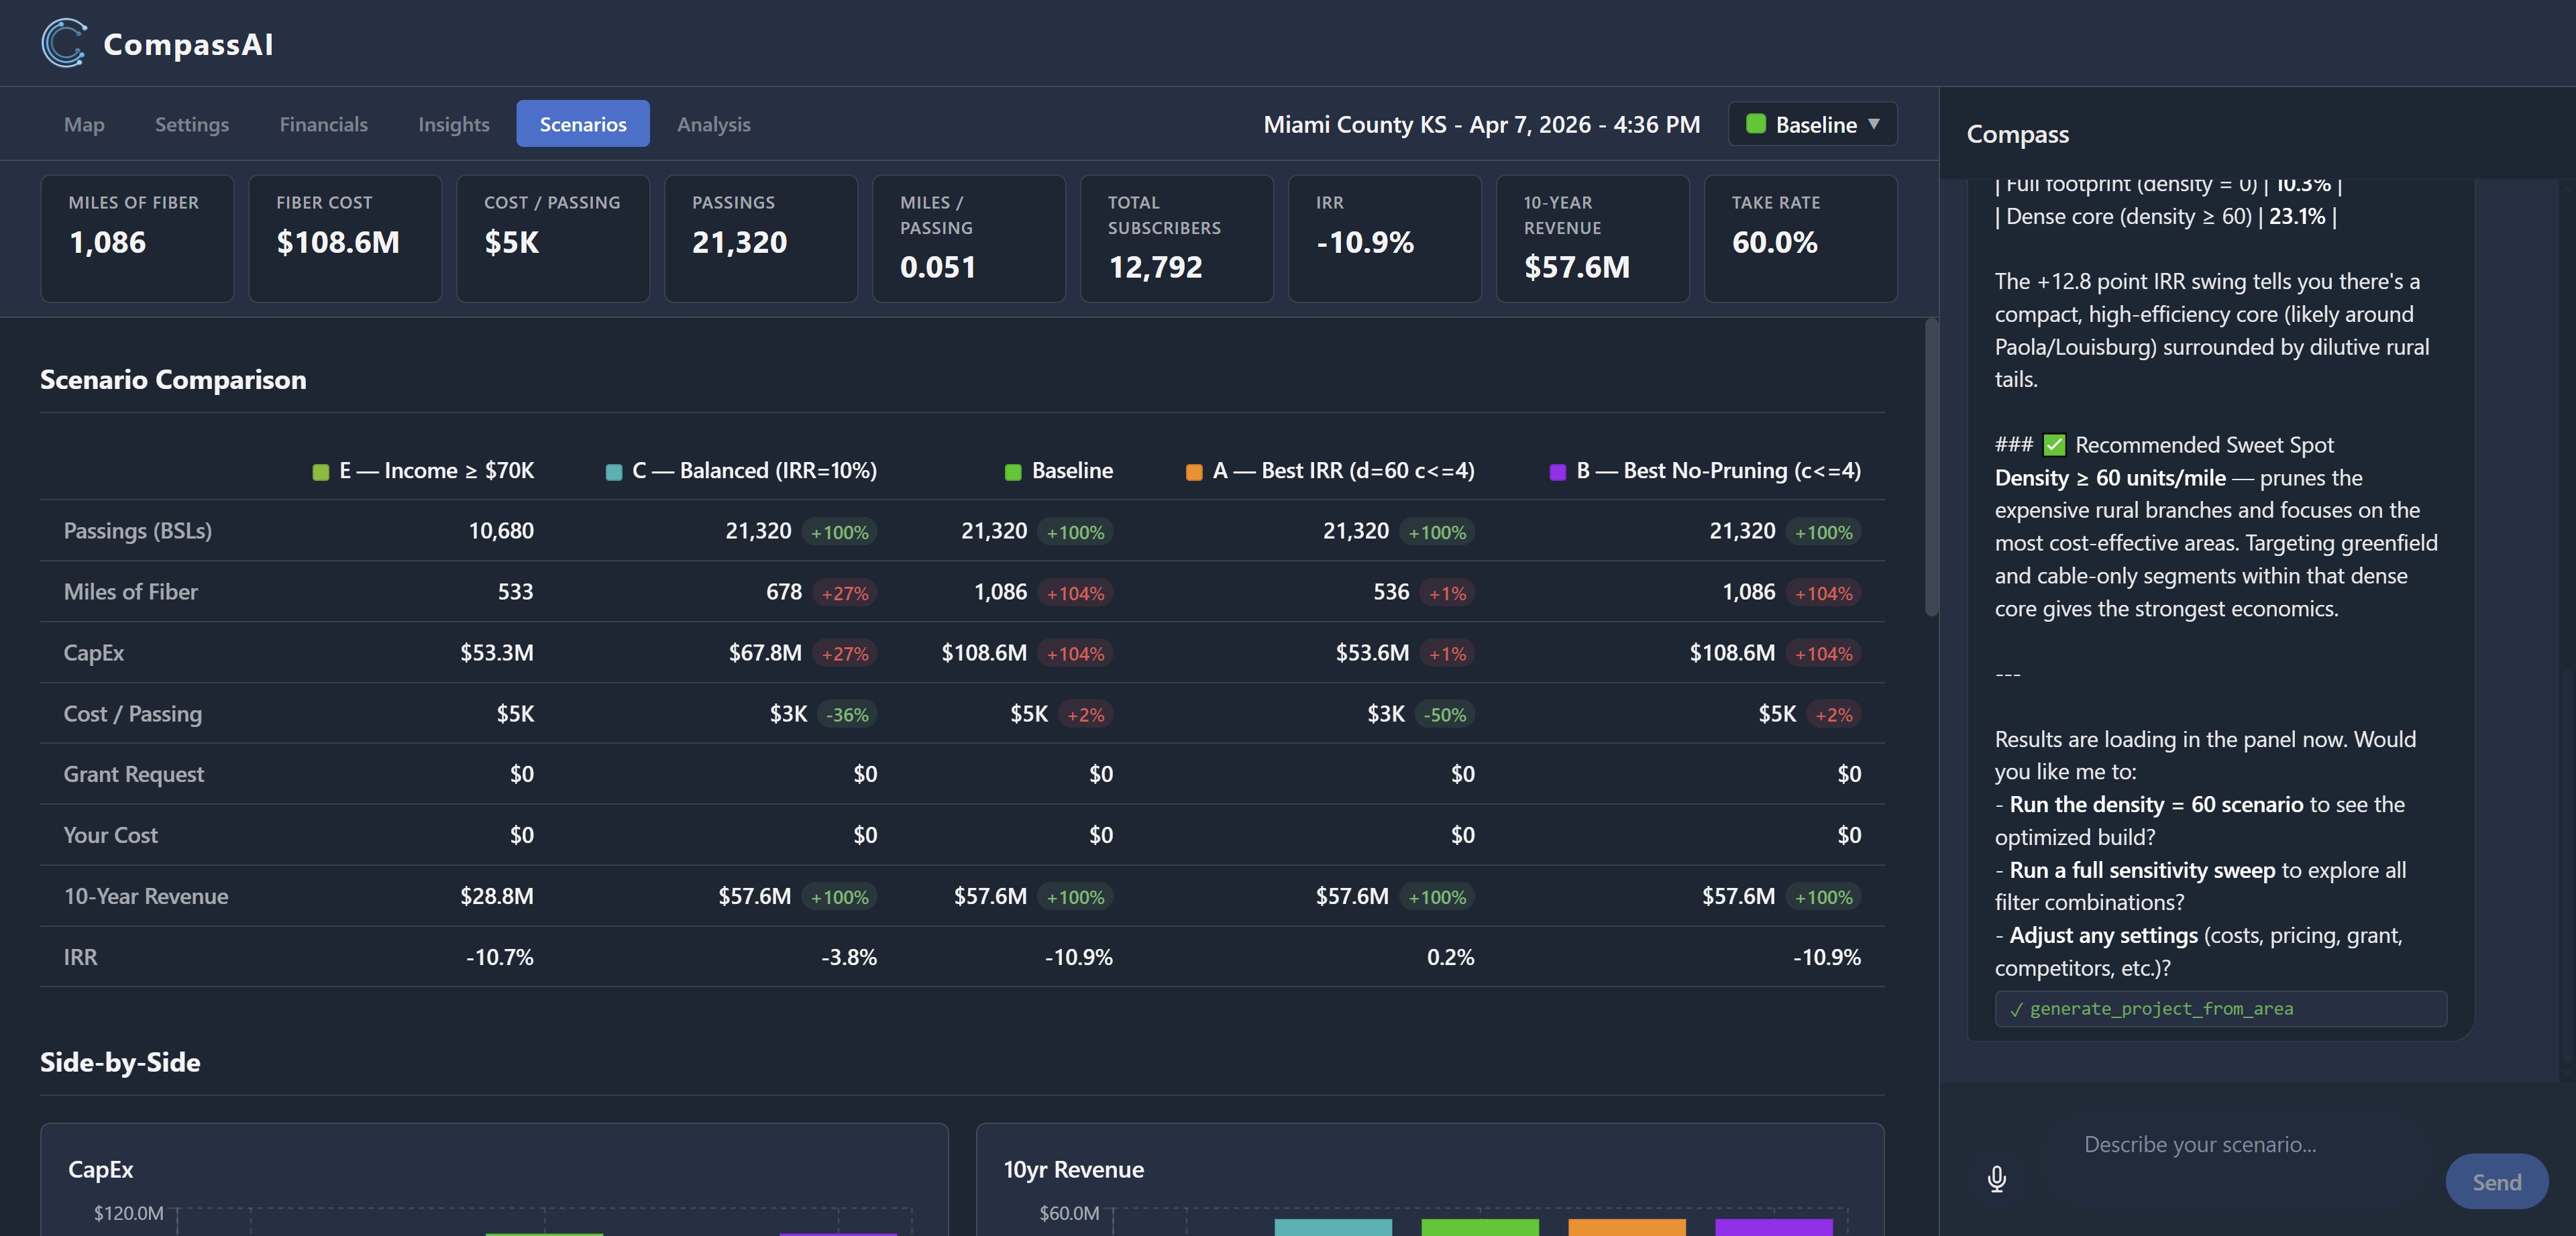2576x1236 pixels.
Task: Click the IRR row label in table
Action: coord(81,957)
